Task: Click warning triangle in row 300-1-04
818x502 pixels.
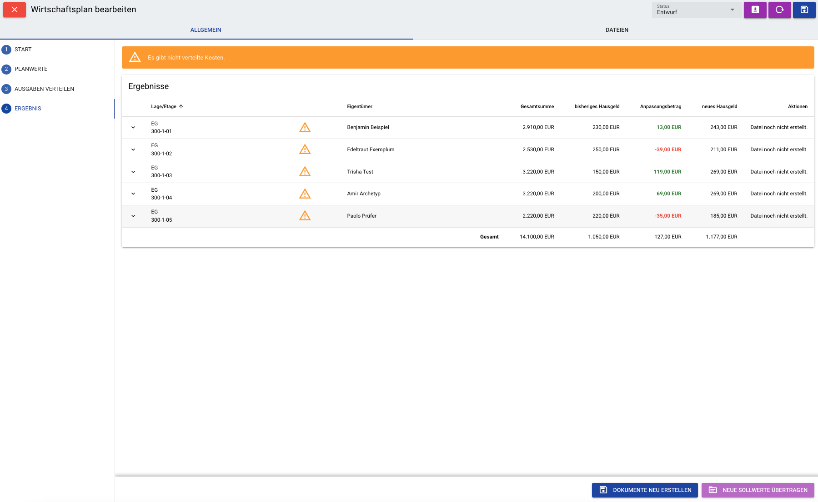Action: click(305, 194)
